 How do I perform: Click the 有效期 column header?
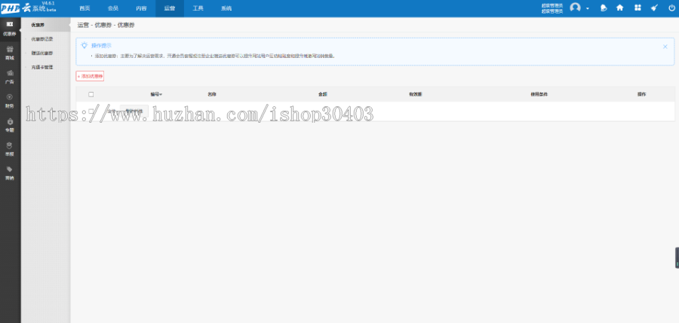point(415,94)
